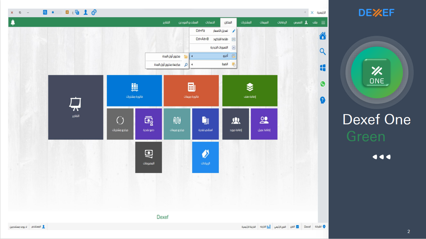Open the مرتجع مشتريات tile
Screen dimensions: 426x239
pos(120,124)
